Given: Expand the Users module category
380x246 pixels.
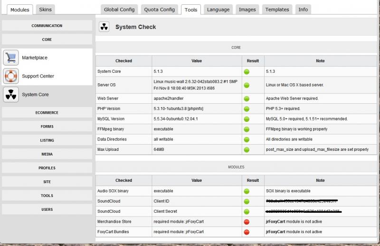Looking at the screenshot, I should click(47, 209).
